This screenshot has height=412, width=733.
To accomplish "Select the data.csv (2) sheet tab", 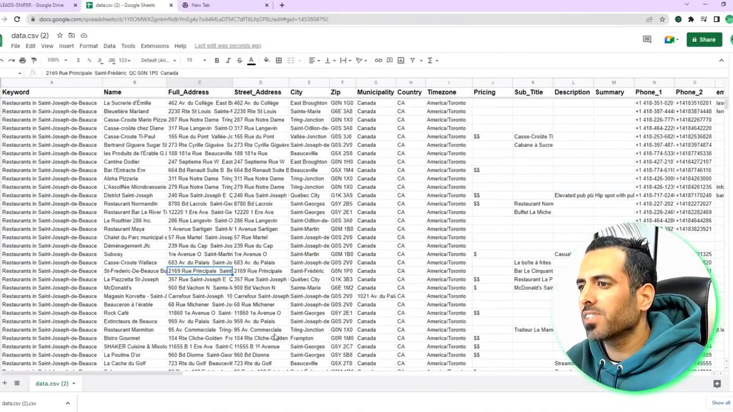I will click(55, 383).
